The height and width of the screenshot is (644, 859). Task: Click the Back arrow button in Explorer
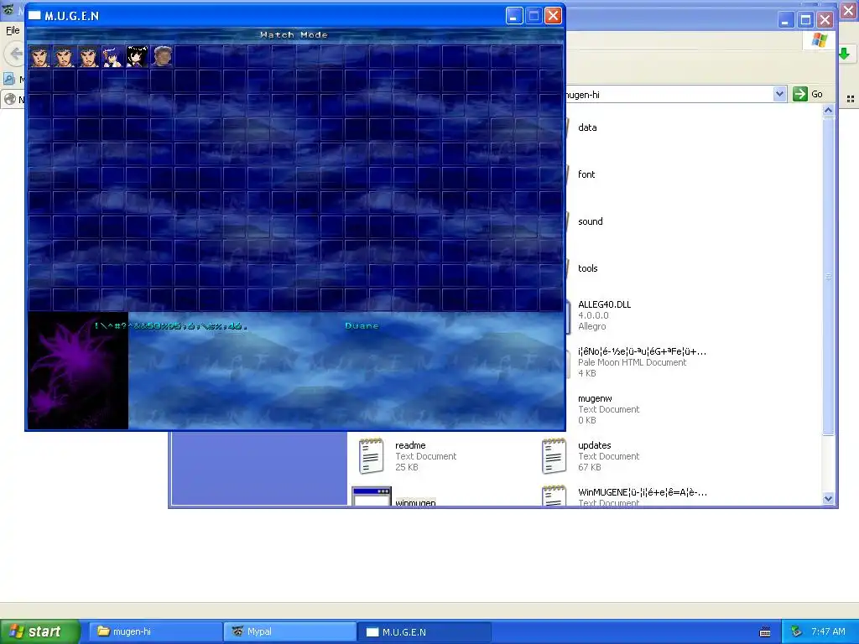pos(15,54)
